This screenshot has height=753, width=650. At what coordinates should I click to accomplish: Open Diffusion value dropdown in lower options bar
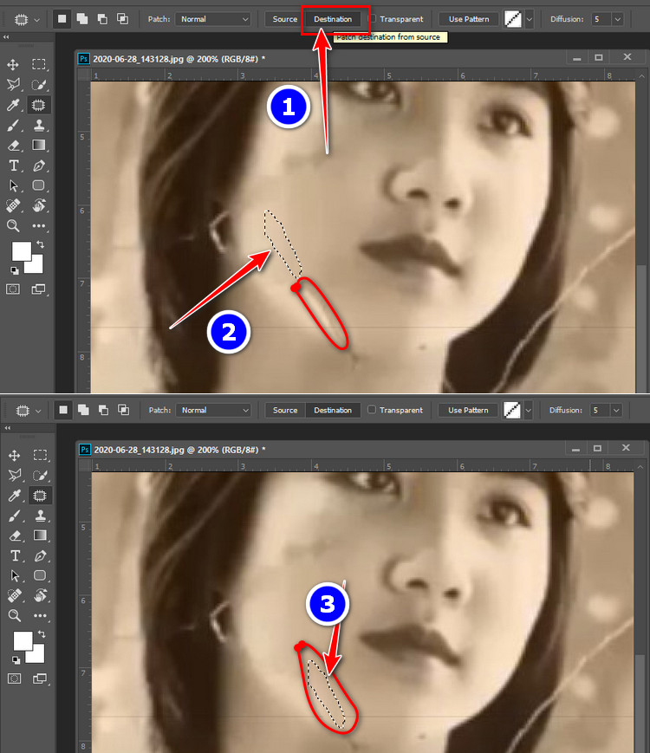(x=616, y=410)
